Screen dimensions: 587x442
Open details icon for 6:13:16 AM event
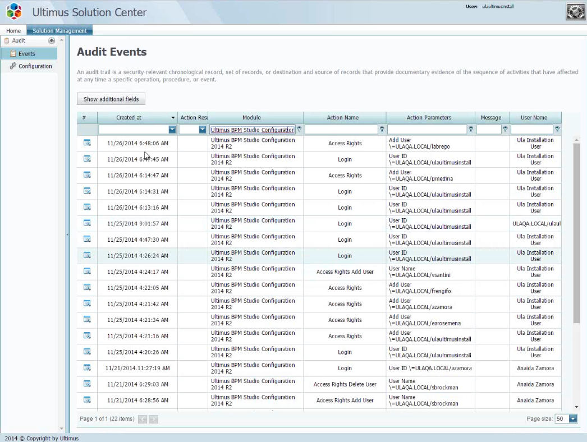(87, 207)
